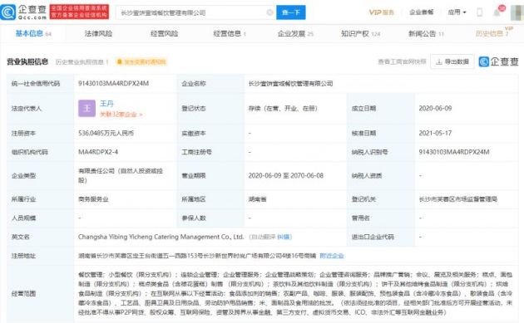Clear the search box with the X icon
Viewport: 524px width, 323px height.
tap(269, 12)
